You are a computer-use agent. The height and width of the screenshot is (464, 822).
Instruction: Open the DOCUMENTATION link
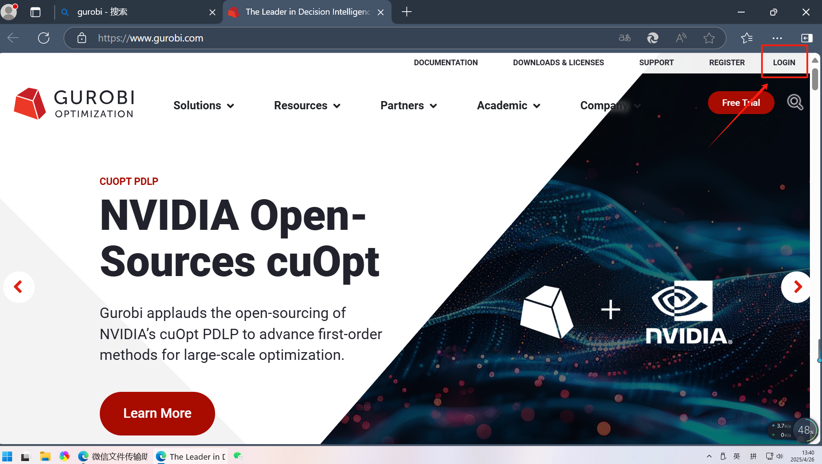(446, 63)
